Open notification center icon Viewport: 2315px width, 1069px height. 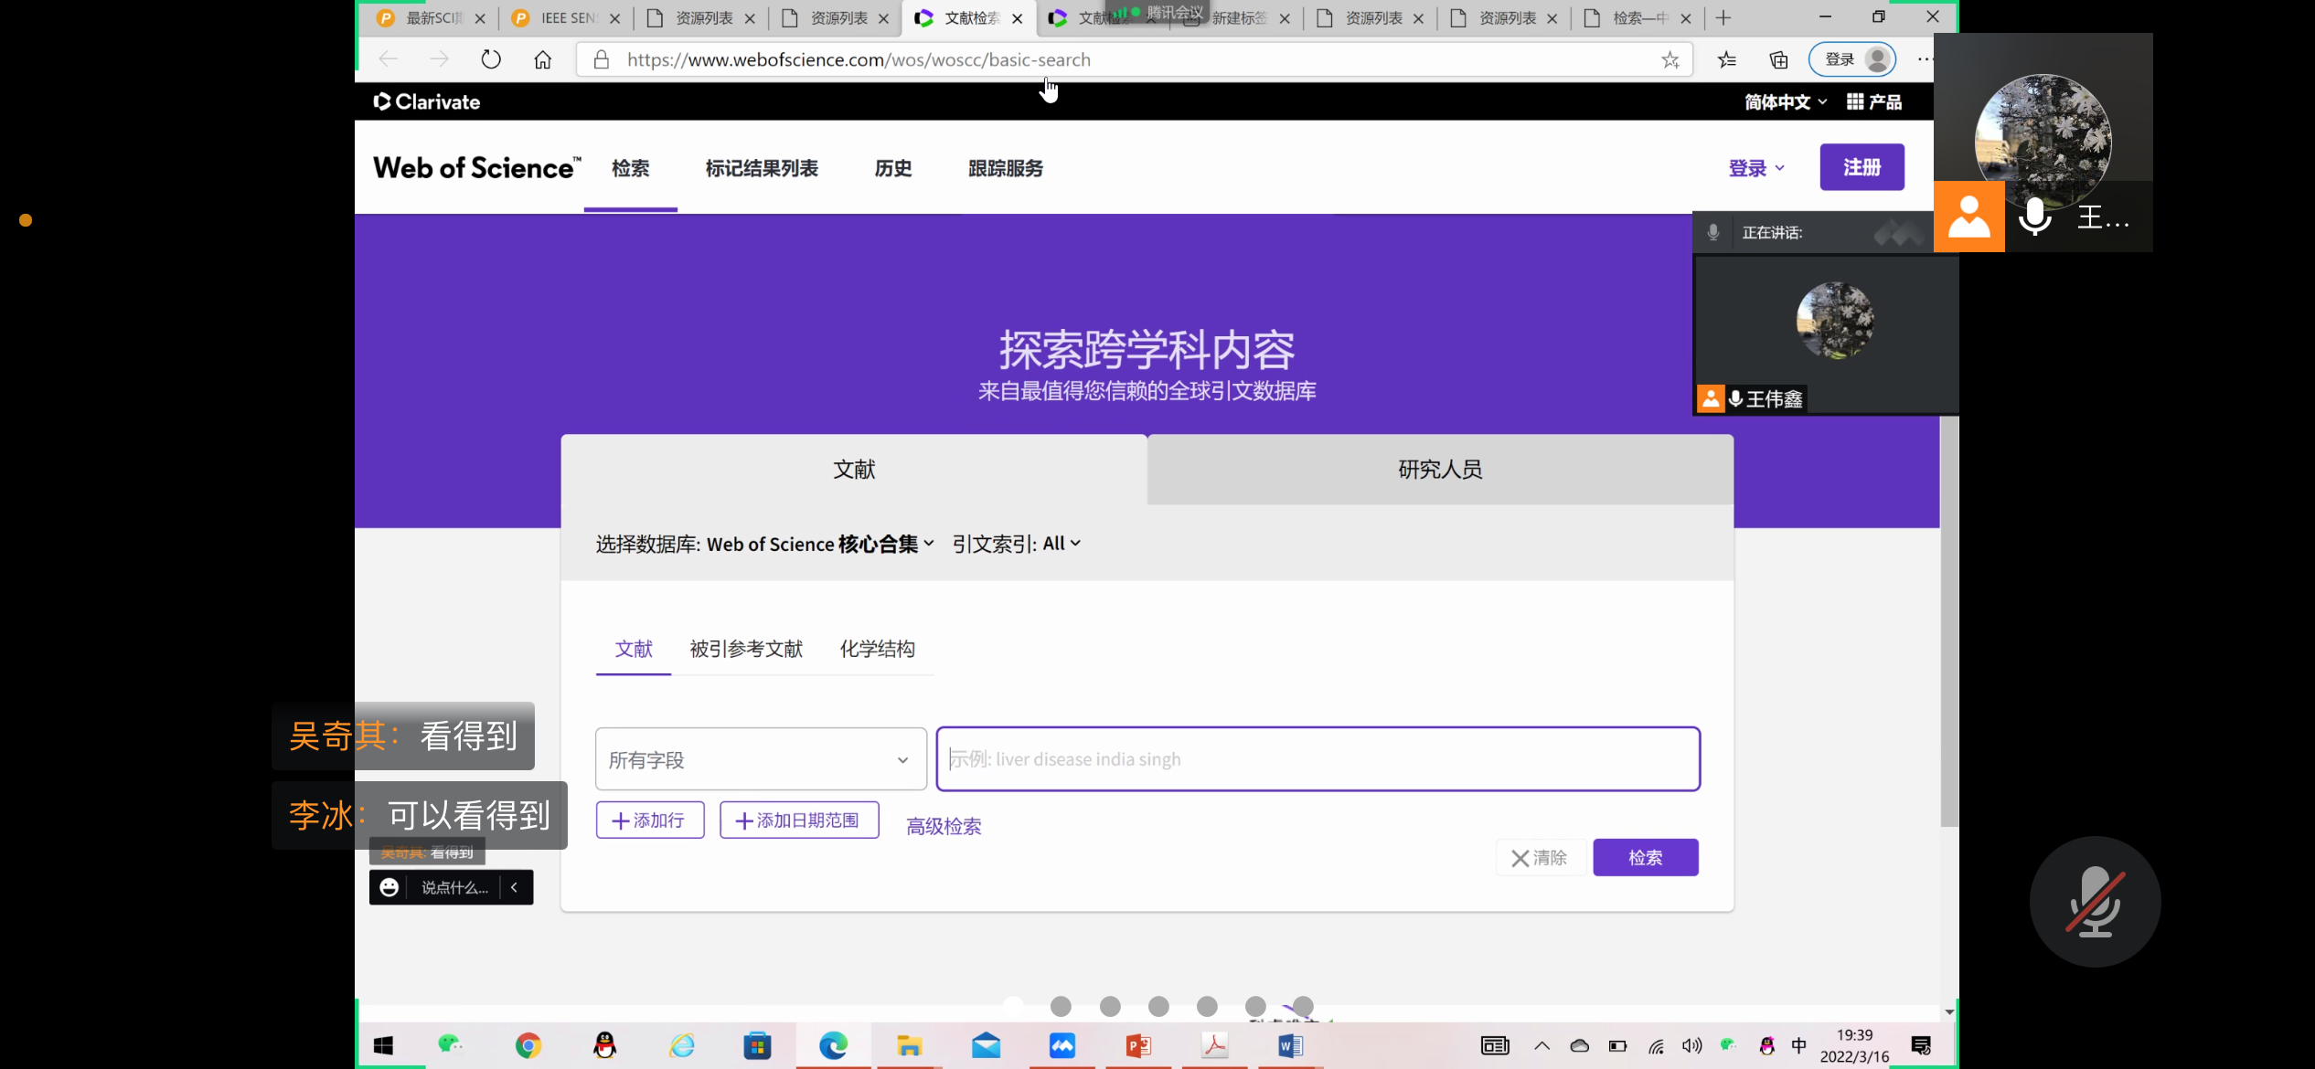coord(1921,1046)
